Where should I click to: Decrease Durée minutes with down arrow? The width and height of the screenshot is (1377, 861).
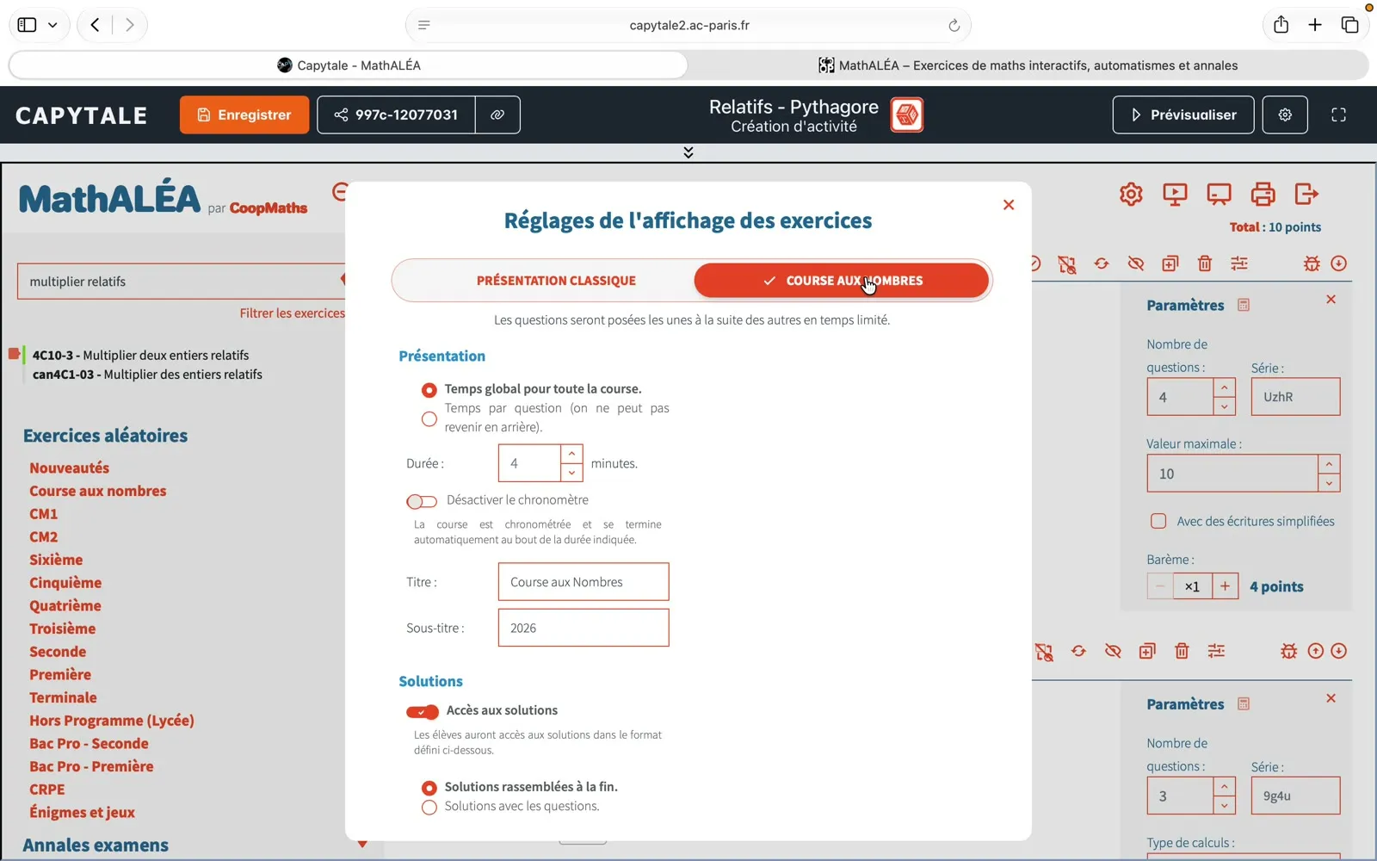pyautogui.click(x=571, y=473)
